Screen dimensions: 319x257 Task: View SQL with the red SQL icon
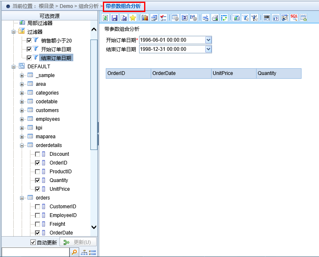click(x=294, y=18)
